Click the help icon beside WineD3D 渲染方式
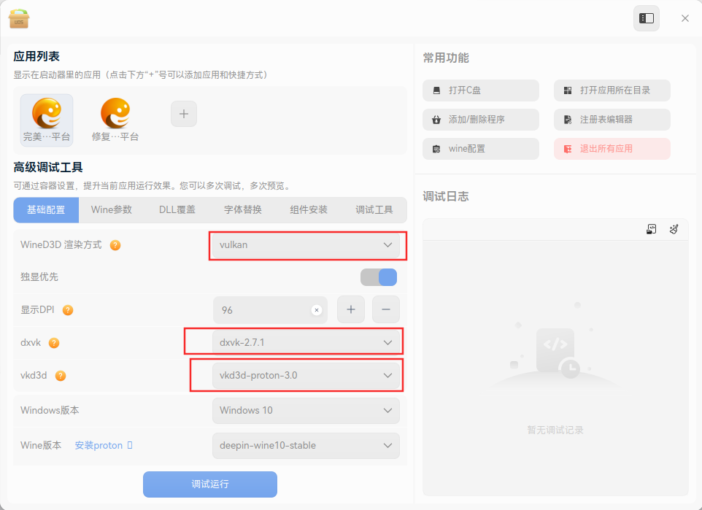Viewport: 702px width, 510px height. click(x=115, y=245)
